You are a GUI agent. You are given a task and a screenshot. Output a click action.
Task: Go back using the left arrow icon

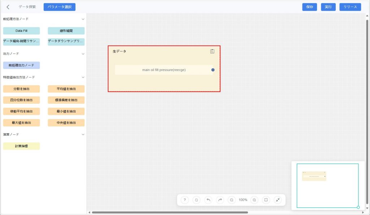click(x=8, y=7)
